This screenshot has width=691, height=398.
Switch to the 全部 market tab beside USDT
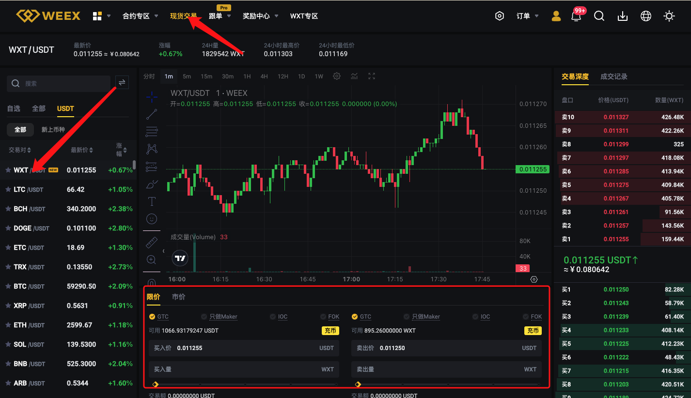tap(39, 108)
